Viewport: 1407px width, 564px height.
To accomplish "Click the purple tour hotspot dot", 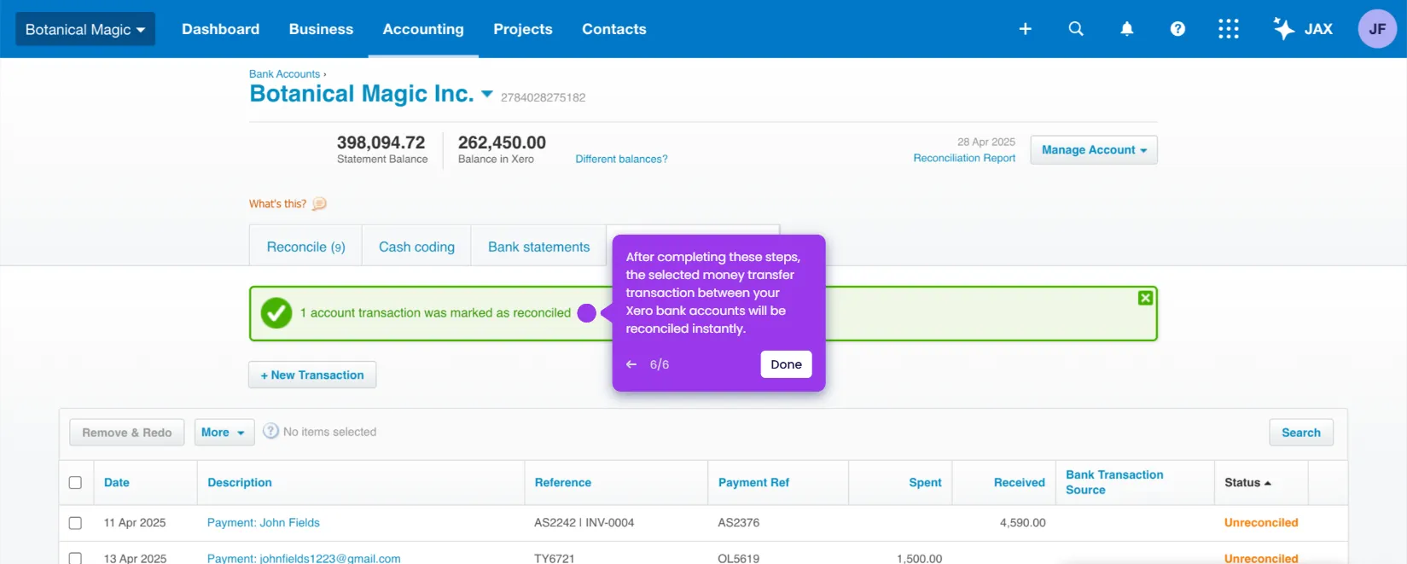I will tap(586, 313).
